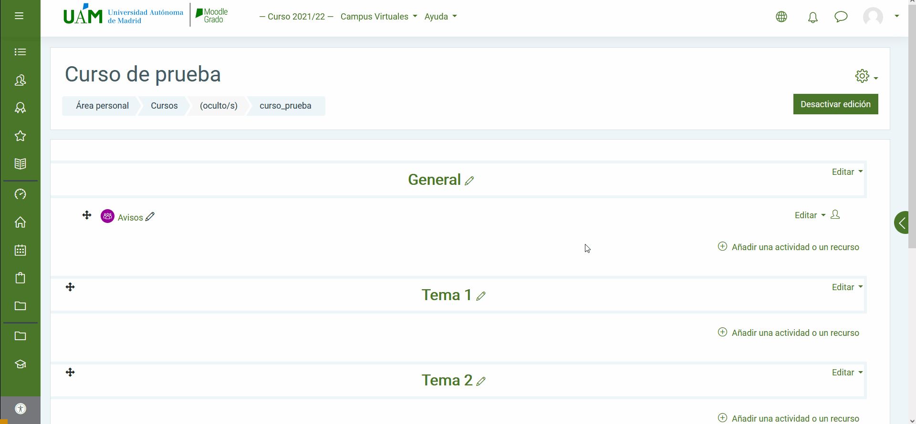Open language globe icon
The height and width of the screenshot is (424, 916).
coord(781,17)
